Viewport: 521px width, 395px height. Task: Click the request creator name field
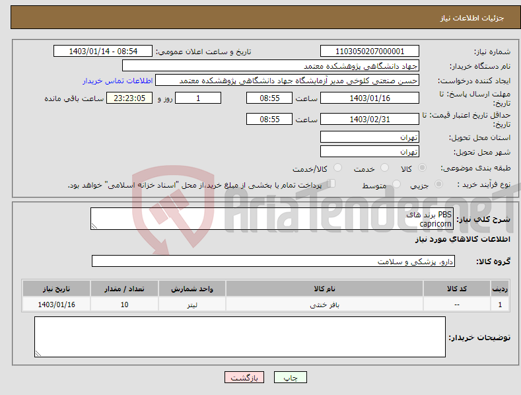point(287,81)
